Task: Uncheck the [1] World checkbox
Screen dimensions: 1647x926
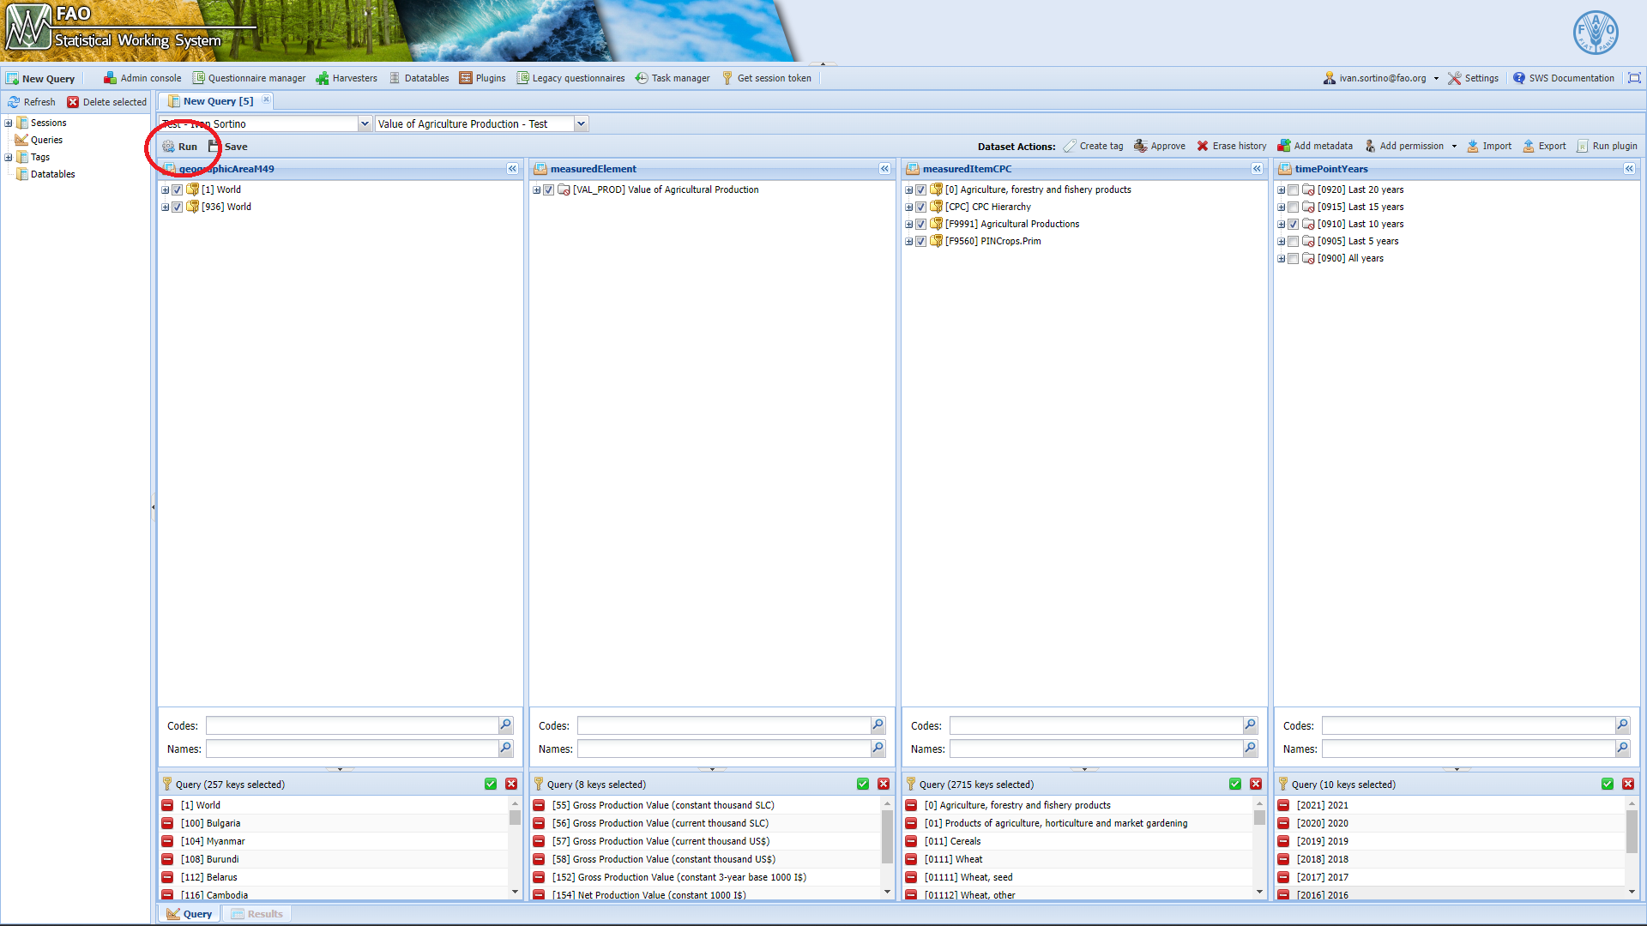Action: (178, 189)
